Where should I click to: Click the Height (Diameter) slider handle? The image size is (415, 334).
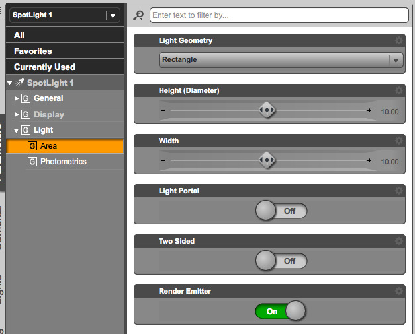267,110
